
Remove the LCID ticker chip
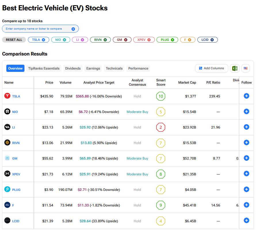coord(212,40)
